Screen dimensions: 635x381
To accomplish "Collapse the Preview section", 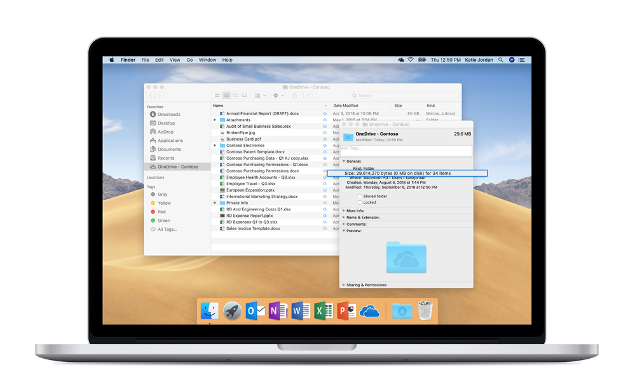I will pyautogui.click(x=344, y=231).
